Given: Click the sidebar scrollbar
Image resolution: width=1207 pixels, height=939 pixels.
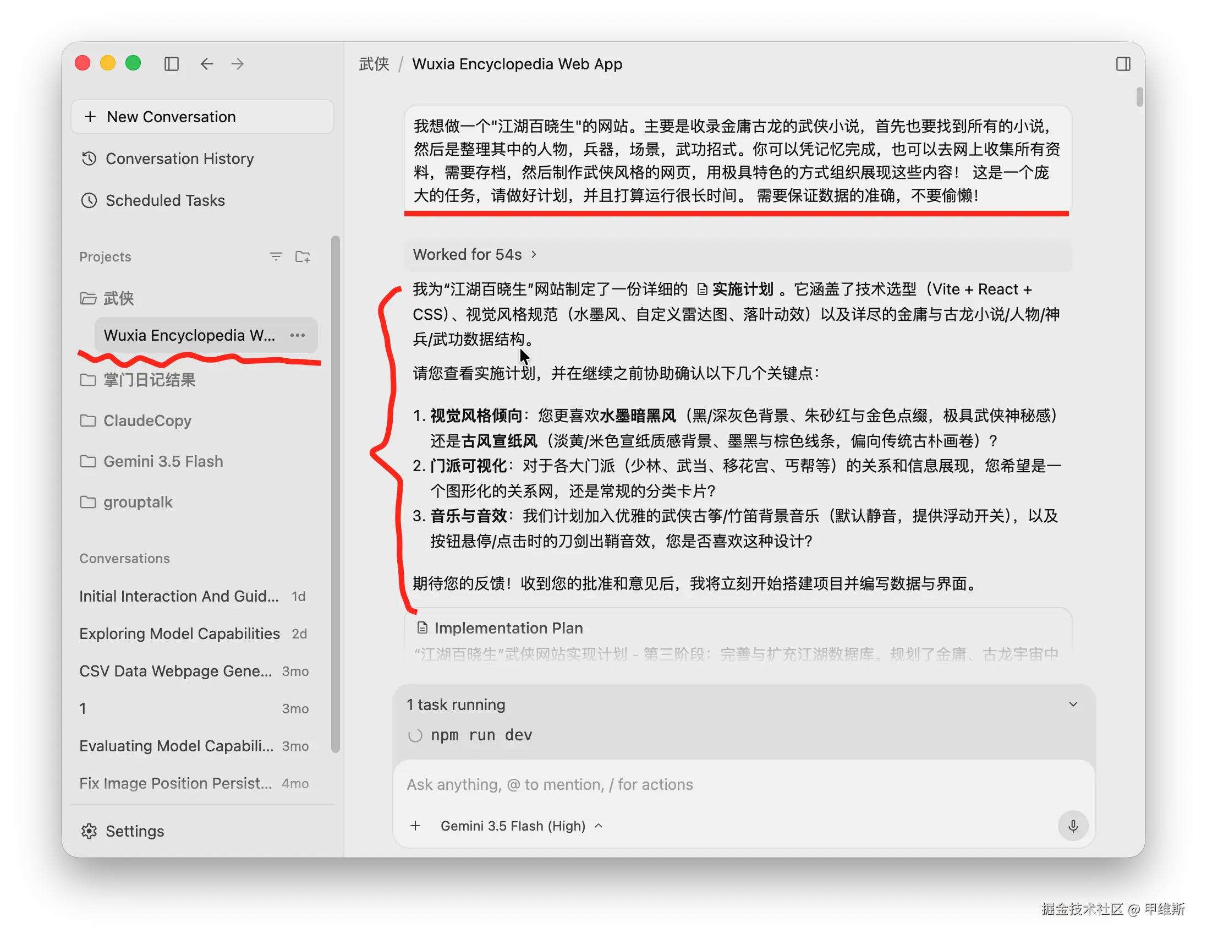Looking at the screenshot, I should click(335, 494).
